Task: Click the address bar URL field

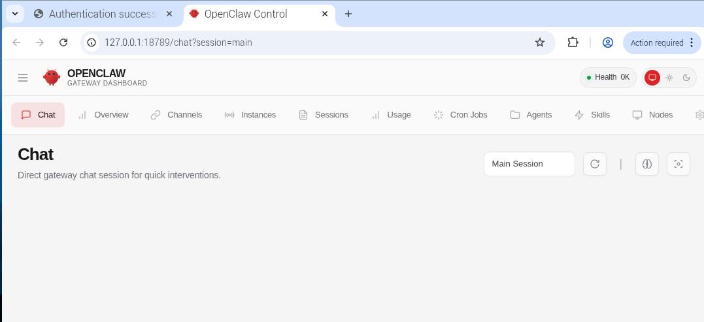Action: point(314,42)
